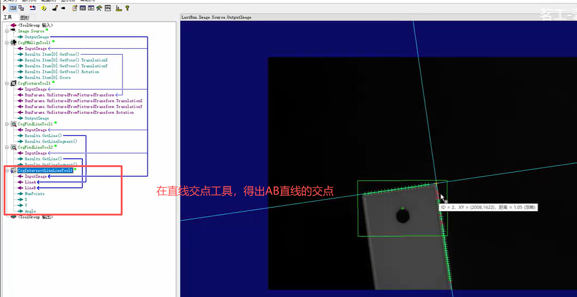
Task: Open help via the question mark icon
Action: [128, 8]
